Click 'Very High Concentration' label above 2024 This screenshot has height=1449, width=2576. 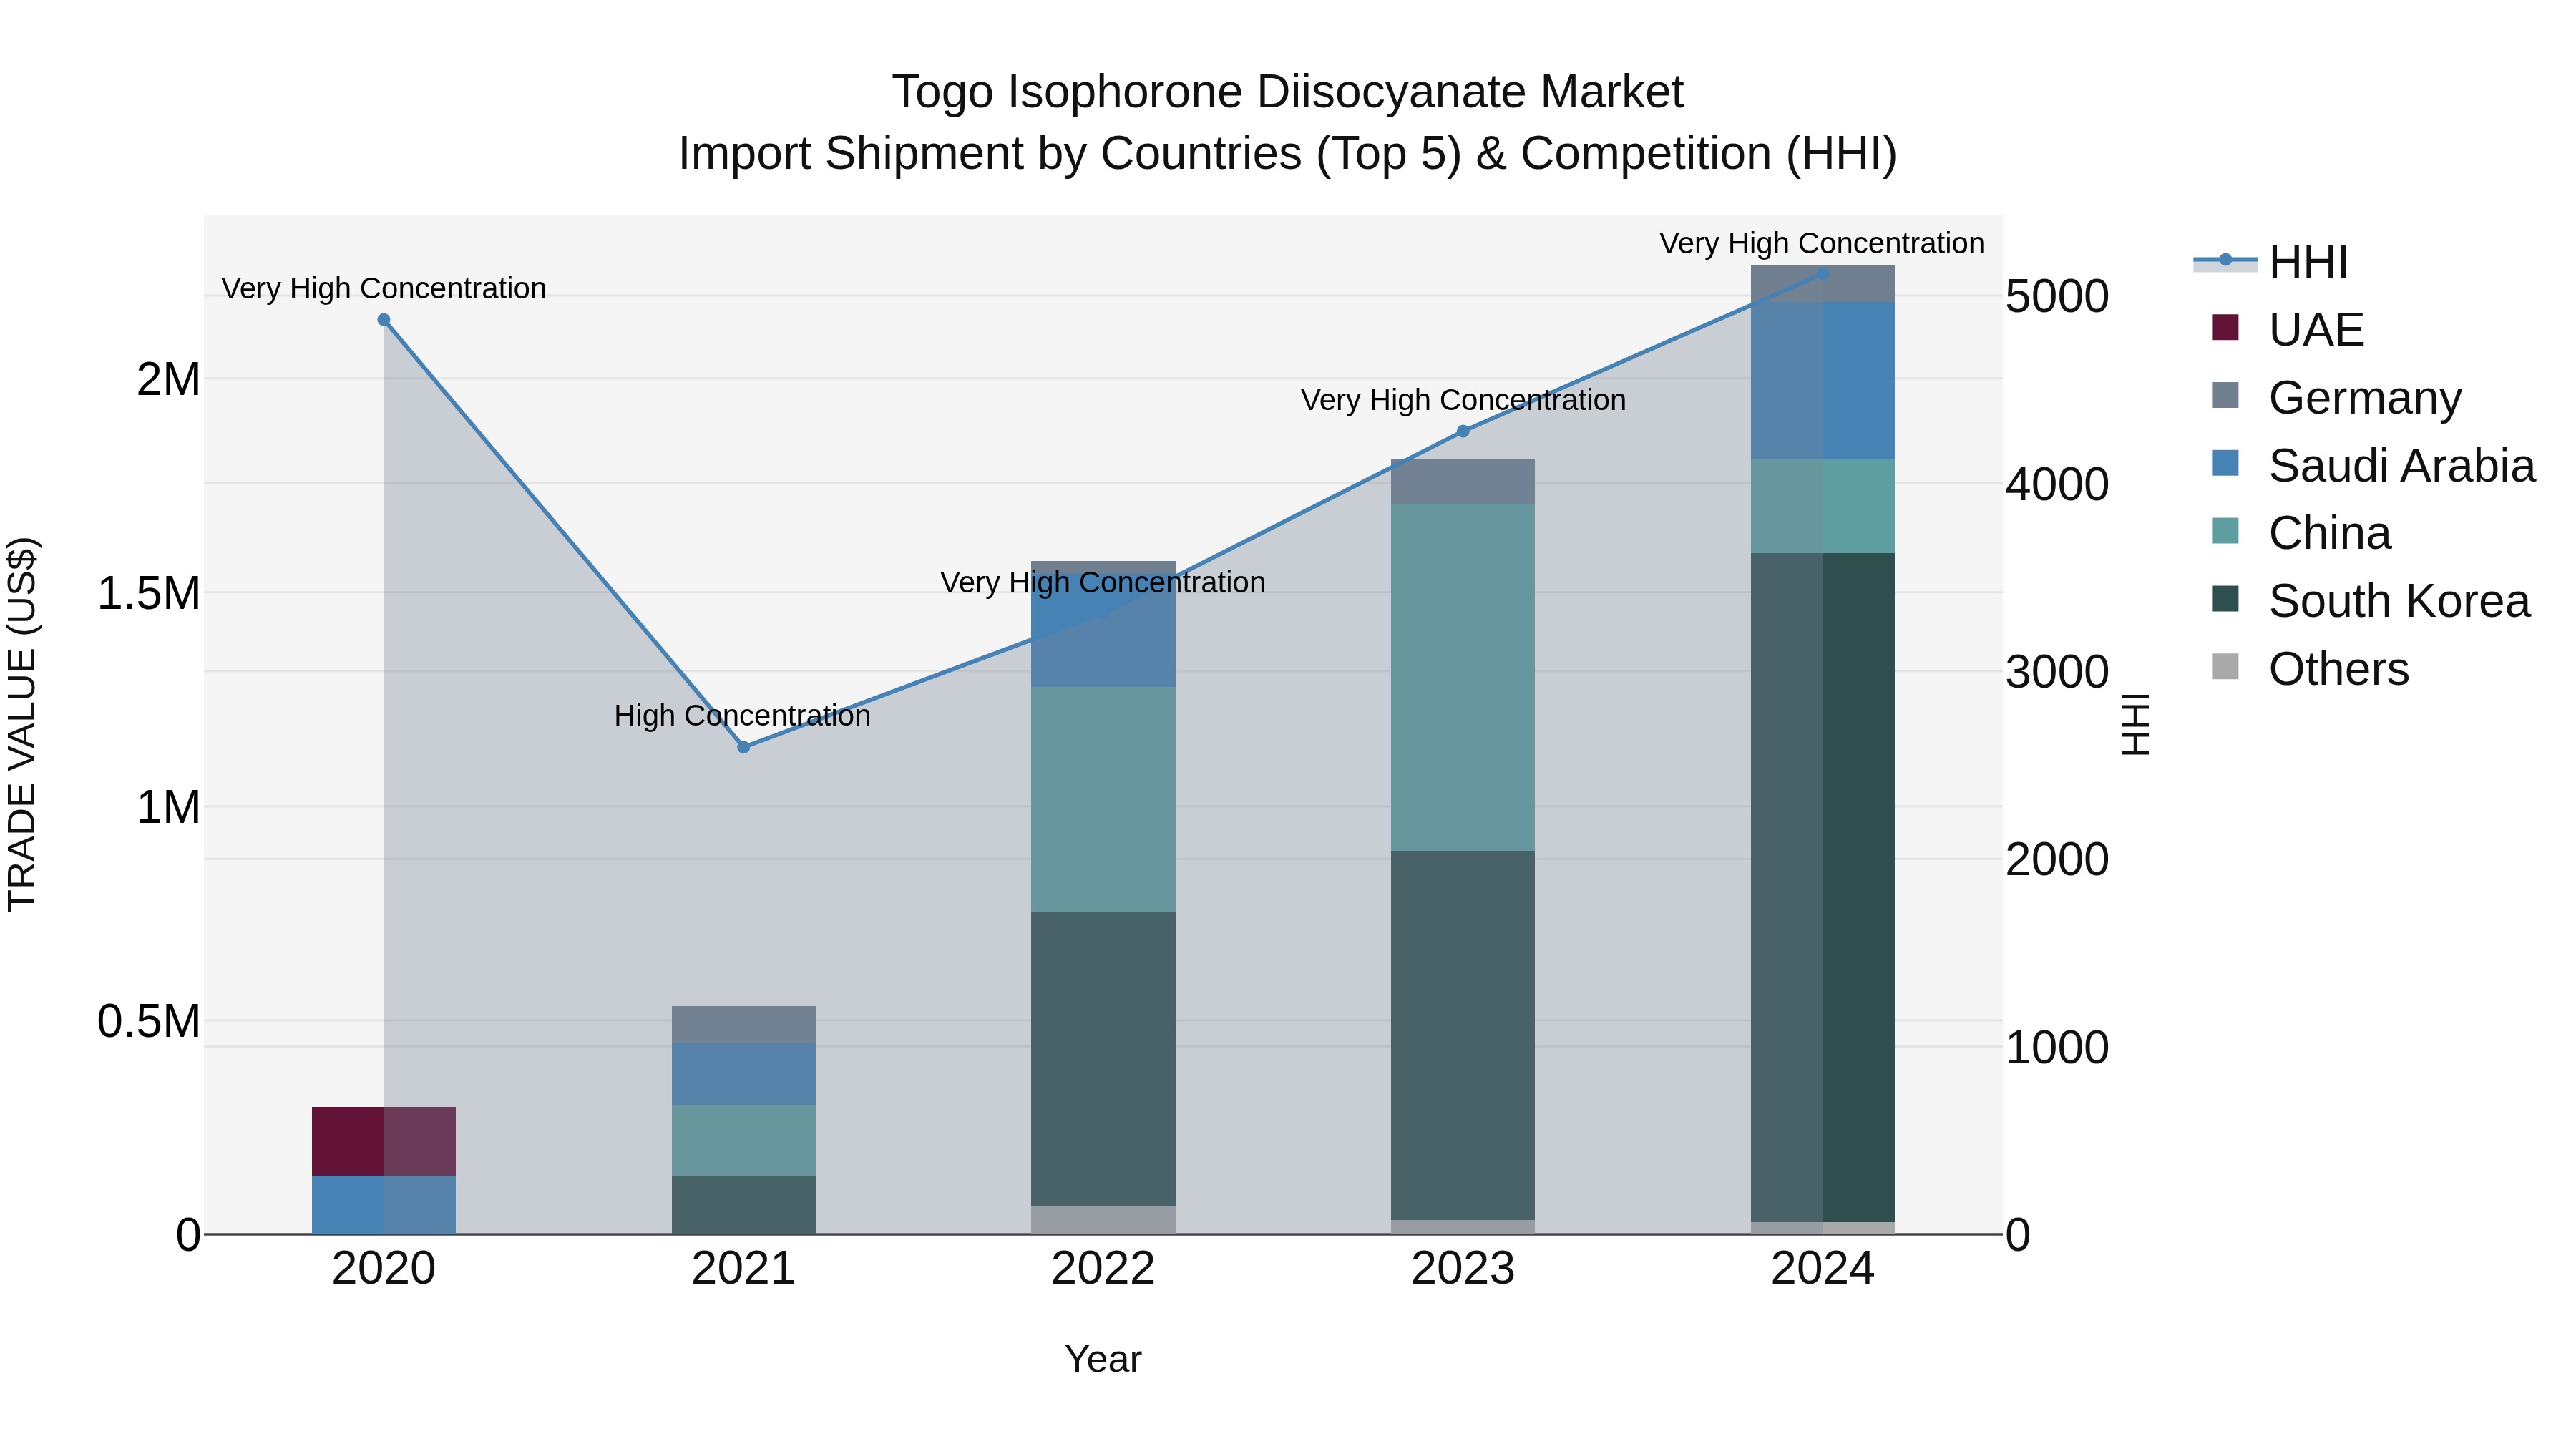(x=1822, y=243)
